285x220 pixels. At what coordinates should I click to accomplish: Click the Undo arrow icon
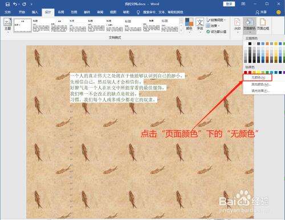15,4
